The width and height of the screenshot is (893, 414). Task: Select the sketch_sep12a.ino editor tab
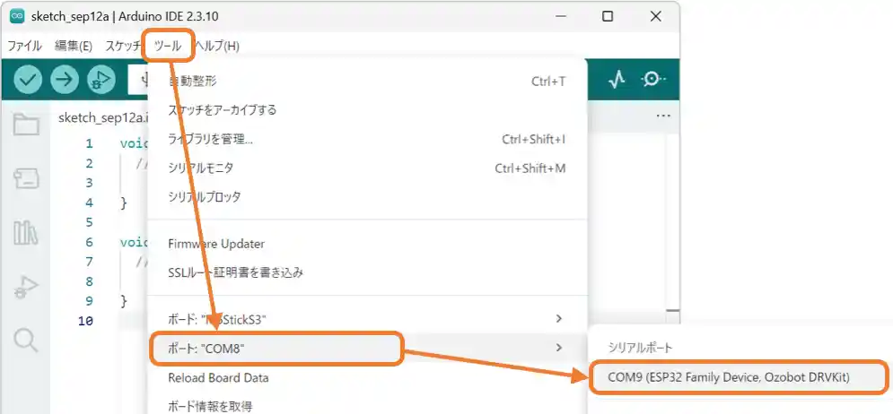(103, 117)
